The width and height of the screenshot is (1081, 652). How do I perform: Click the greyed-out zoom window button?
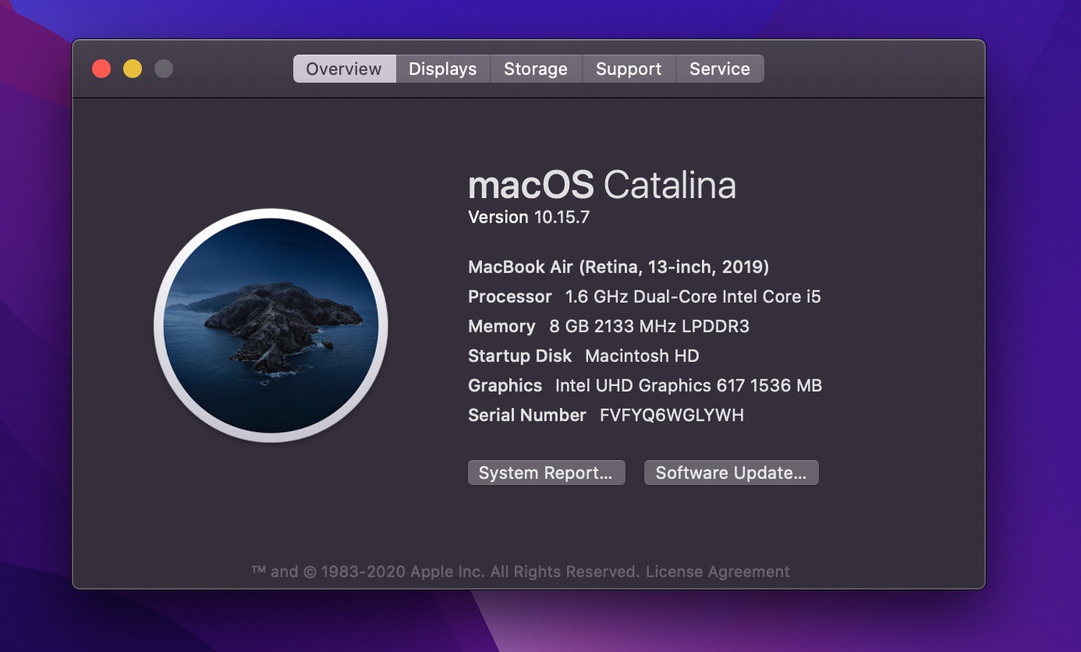[x=164, y=69]
